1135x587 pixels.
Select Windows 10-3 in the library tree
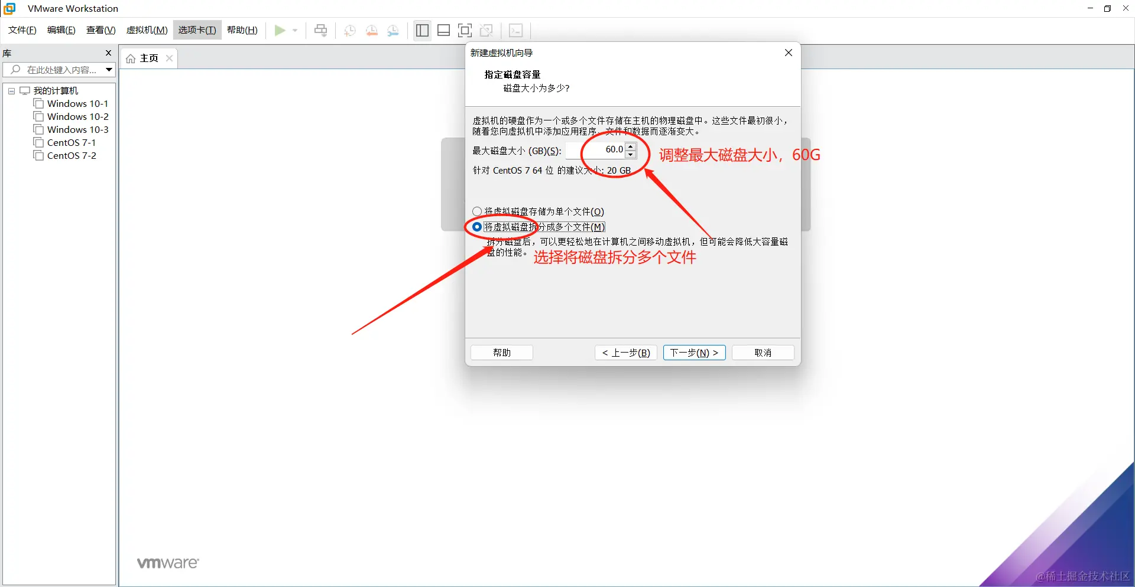[x=72, y=129]
